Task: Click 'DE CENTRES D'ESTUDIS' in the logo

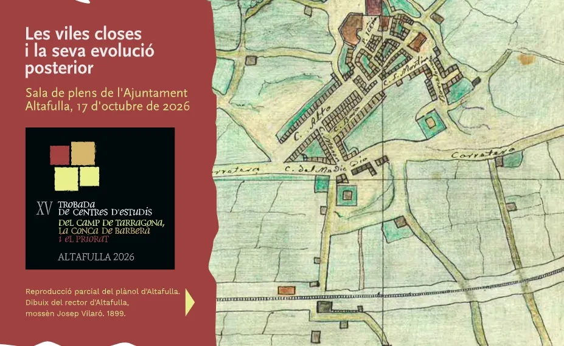Action: (105, 212)
